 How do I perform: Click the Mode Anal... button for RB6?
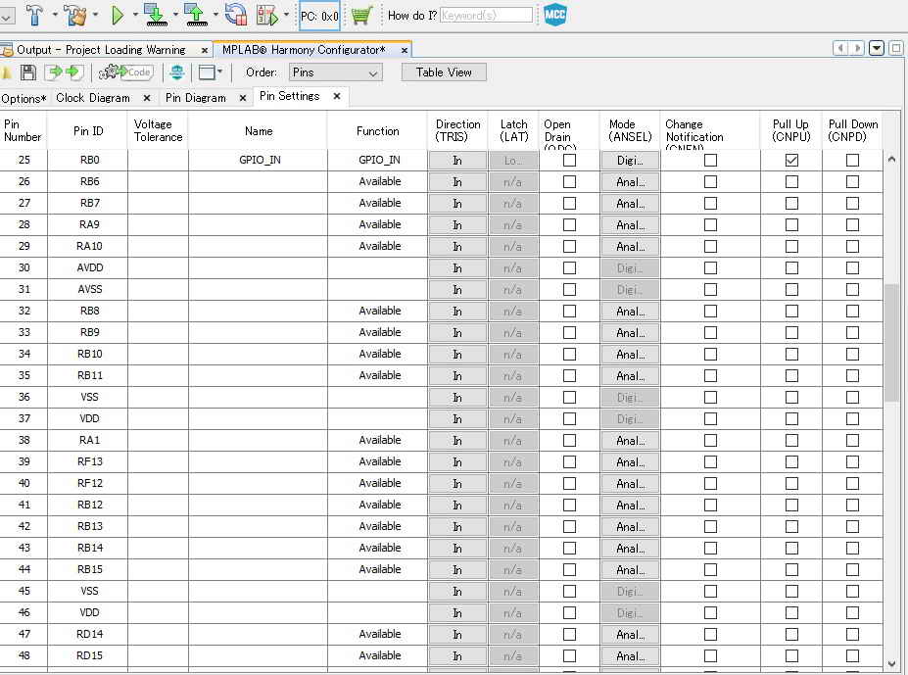coord(630,182)
